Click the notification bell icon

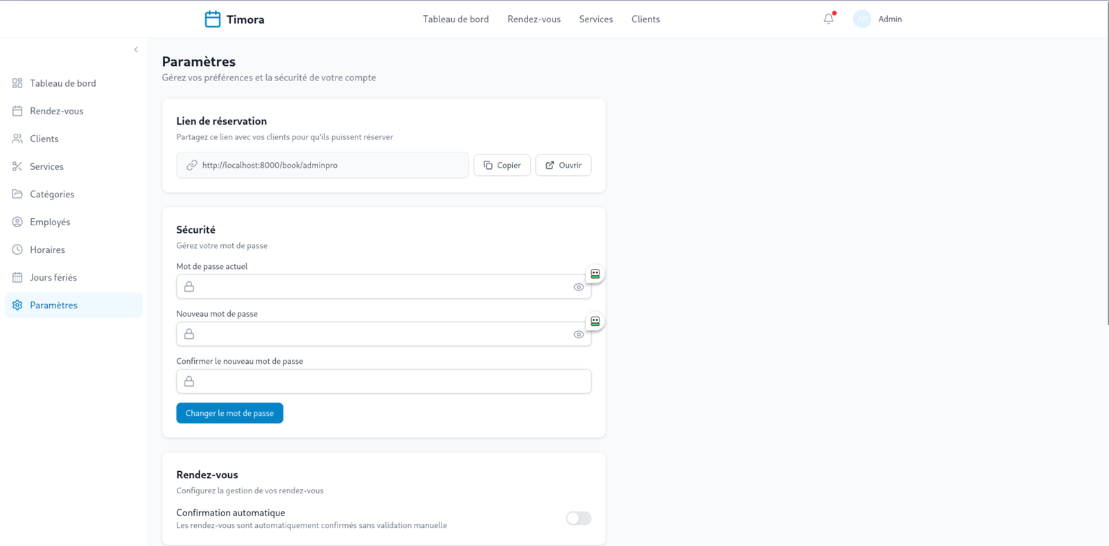pos(828,19)
